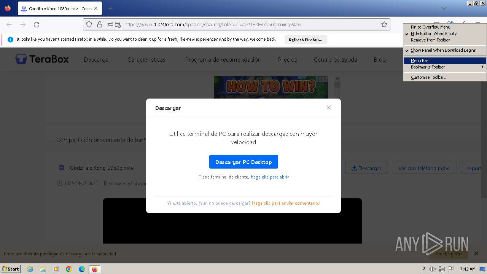
Task: Open Blog navigation item
Action: (380, 60)
